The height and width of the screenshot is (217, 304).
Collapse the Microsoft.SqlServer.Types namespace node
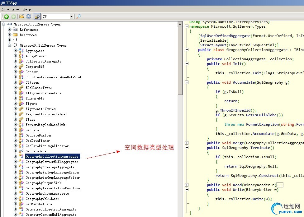pyautogui.click(x=9, y=45)
